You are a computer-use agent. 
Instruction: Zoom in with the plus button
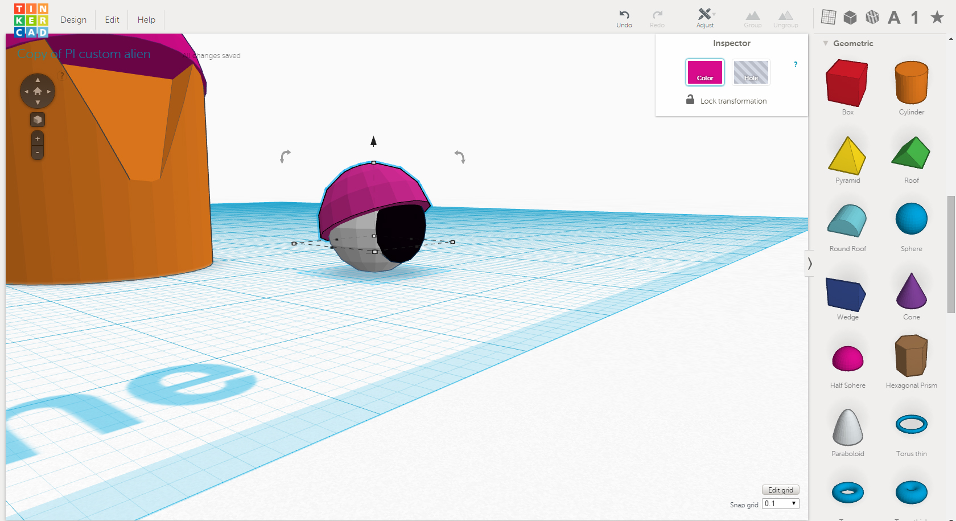tap(38, 138)
